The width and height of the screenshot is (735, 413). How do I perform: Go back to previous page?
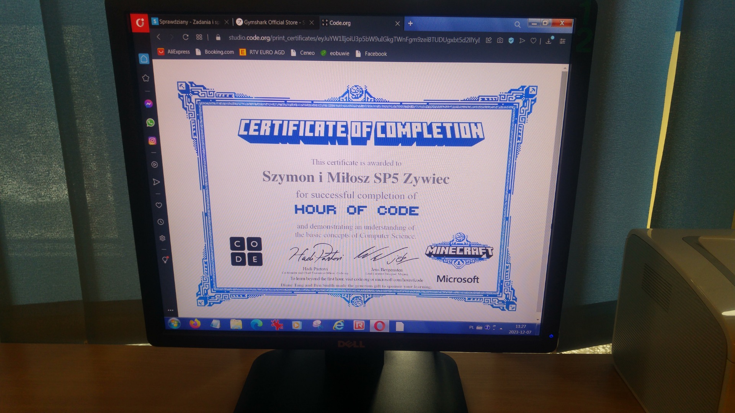coord(158,37)
